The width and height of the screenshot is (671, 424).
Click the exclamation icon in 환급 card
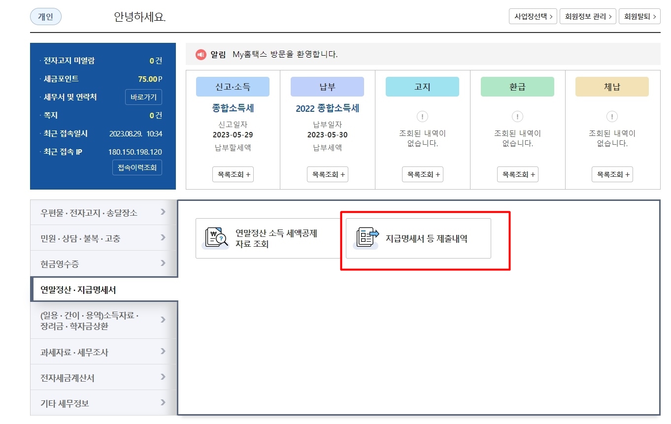[517, 117]
